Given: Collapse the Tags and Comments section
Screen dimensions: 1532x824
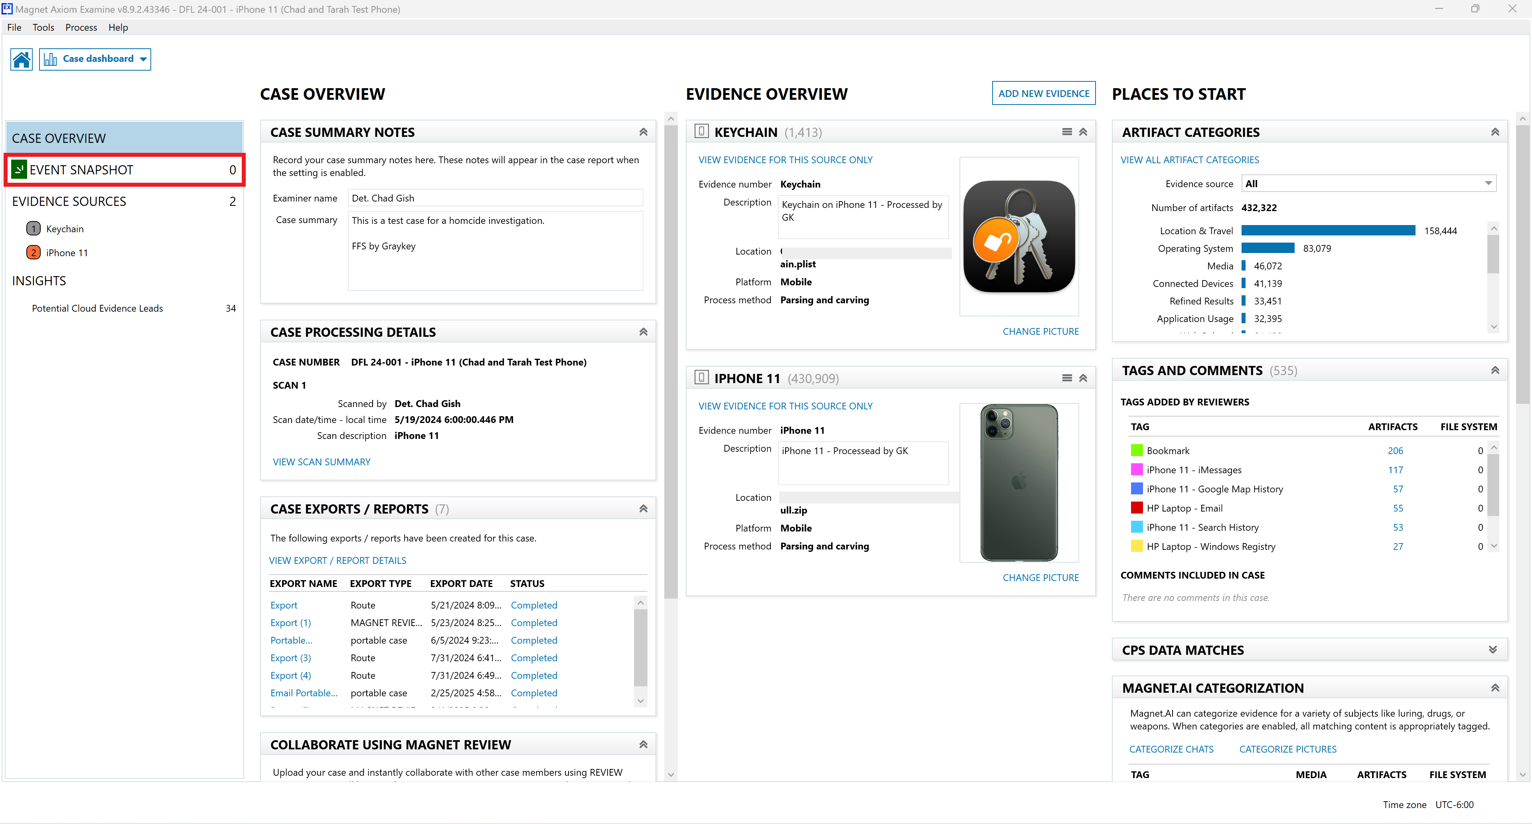Looking at the screenshot, I should 1494,371.
